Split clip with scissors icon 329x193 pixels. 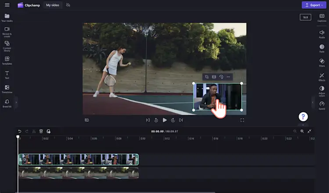point(34,131)
